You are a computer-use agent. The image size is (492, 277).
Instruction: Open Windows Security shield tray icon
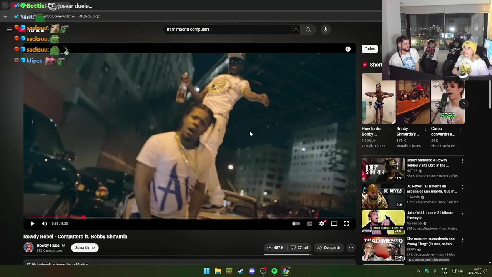click(x=427, y=271)
